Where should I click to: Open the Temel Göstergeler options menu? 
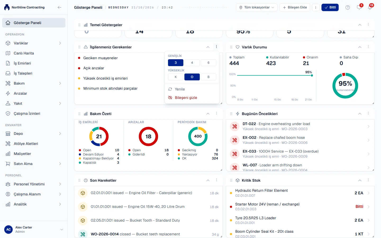[368, 24]
